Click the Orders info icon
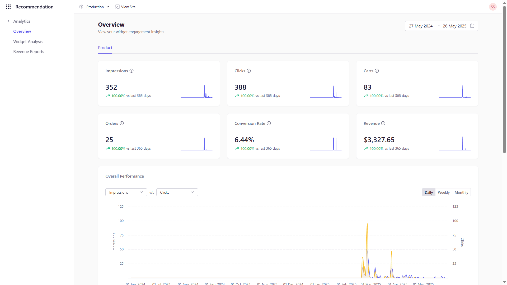The width and height of the screenshot is (507, 285). tap(122, 123)
